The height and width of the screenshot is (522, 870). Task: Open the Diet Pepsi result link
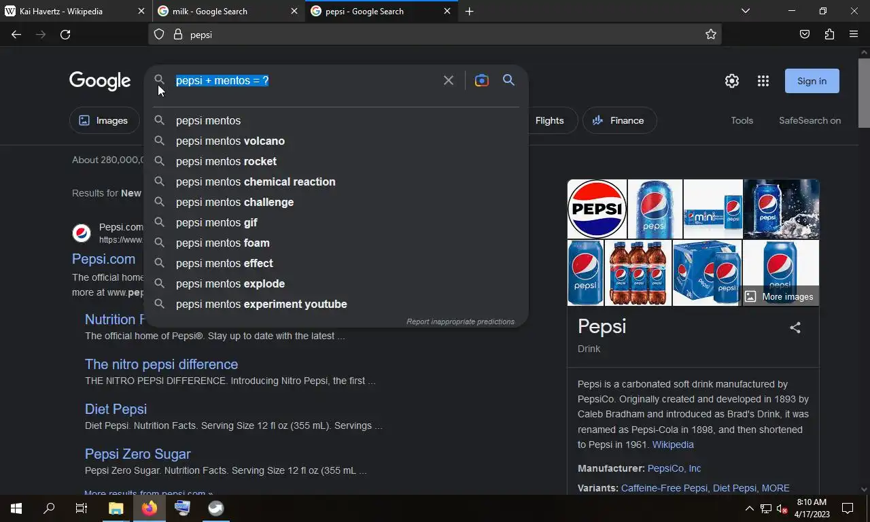(x=116, y=409)
